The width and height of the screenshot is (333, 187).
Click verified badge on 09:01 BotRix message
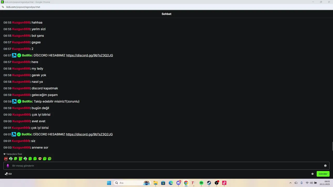(x=19, y=134)
